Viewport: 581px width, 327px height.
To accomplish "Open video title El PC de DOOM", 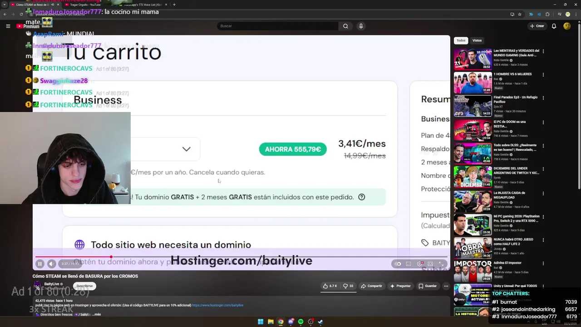I will click(509, 124).
